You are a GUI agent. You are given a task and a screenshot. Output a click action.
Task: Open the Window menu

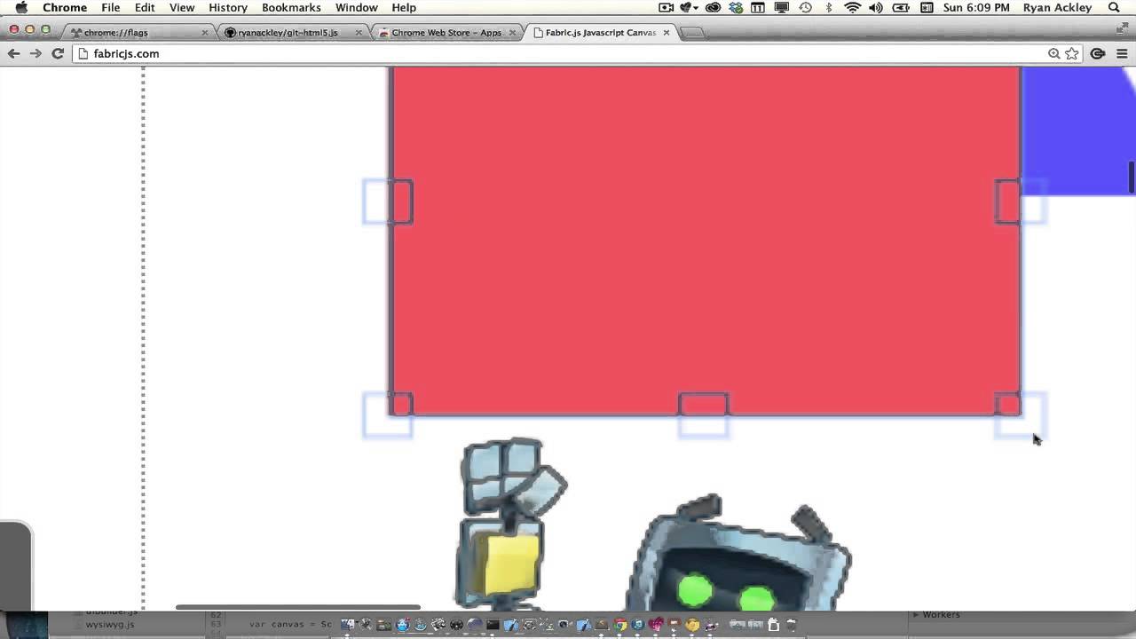point(357,7)
